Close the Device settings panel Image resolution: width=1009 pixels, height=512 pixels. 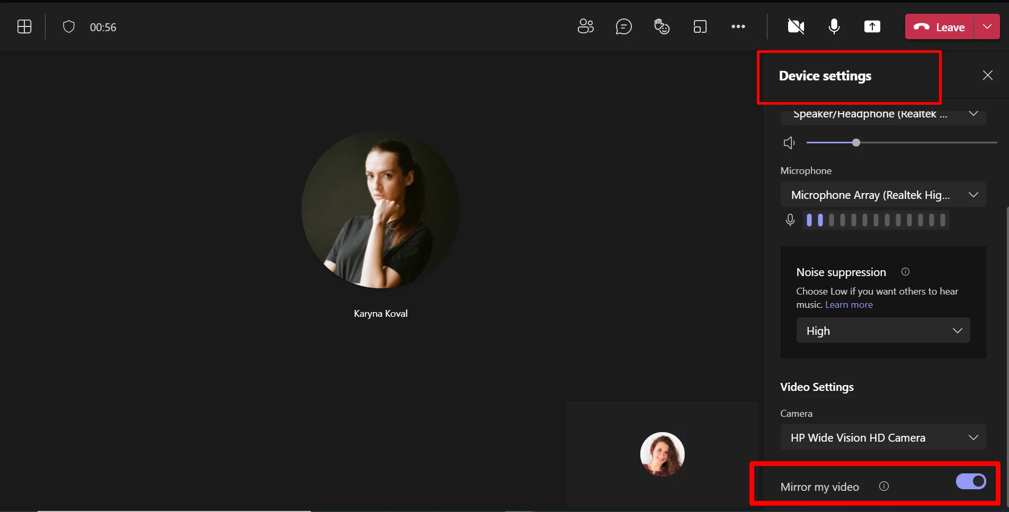[987, 75]
